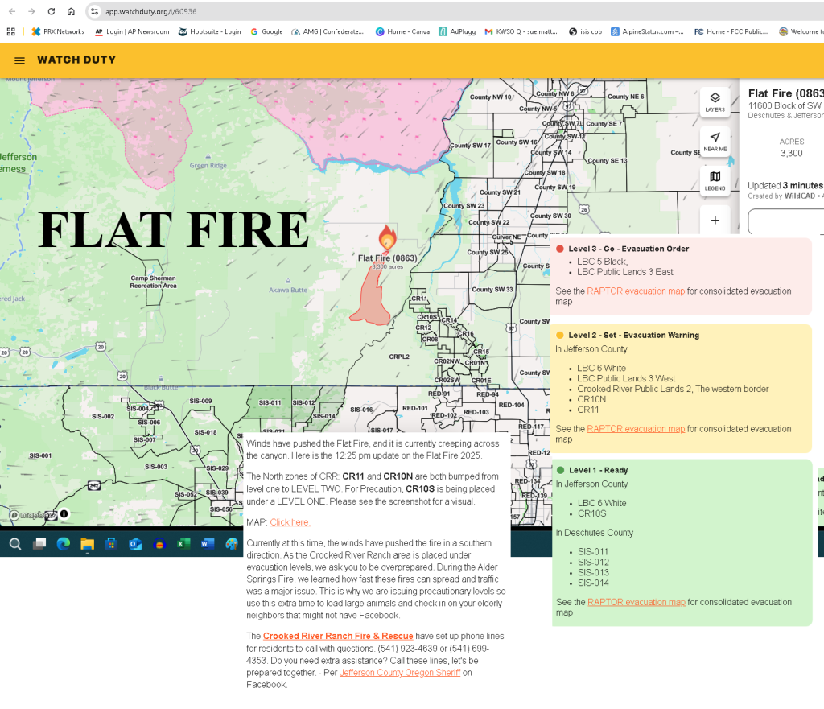
Task: Click the browser Home icon
Action: pos(71,11)
